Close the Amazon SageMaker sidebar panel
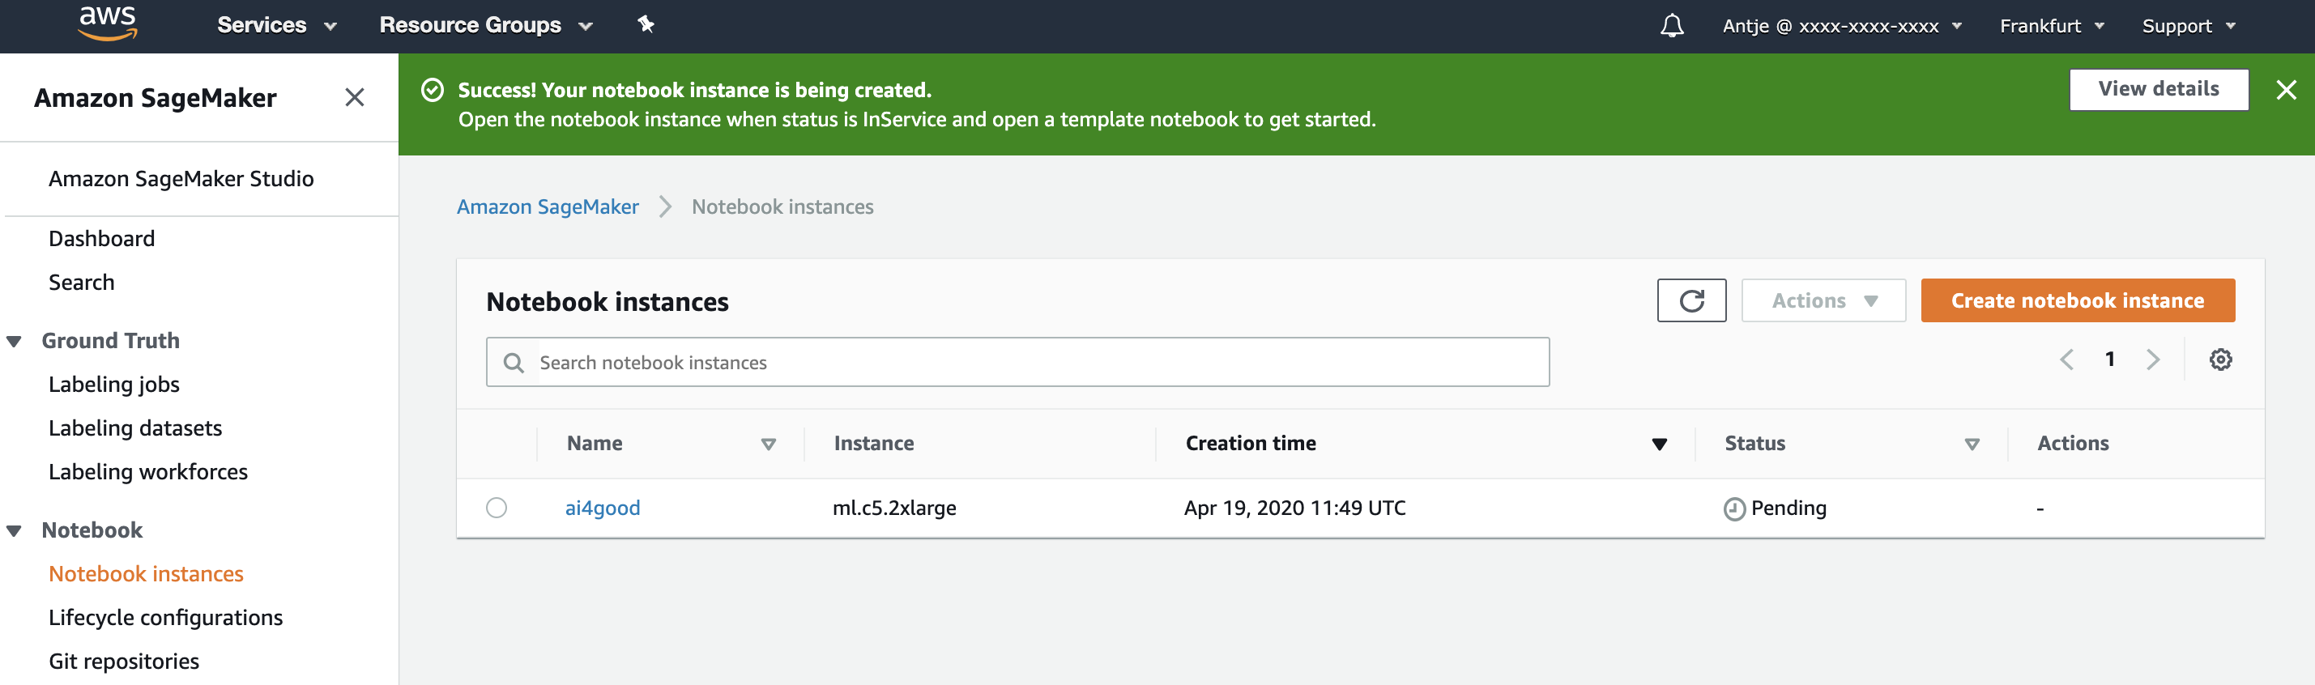The image size is (2315, 685). pyautogui.click(x=355, y=97)
